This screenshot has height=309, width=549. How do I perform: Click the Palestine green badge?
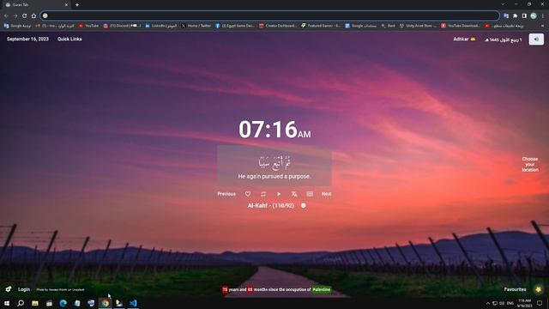(x=321, y=290)
